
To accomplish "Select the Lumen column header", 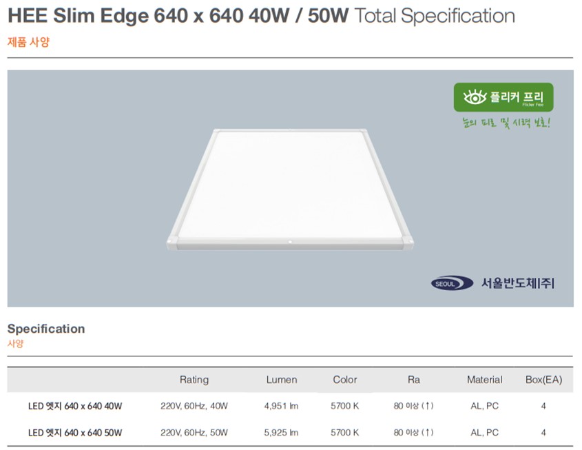I will 282,380.
